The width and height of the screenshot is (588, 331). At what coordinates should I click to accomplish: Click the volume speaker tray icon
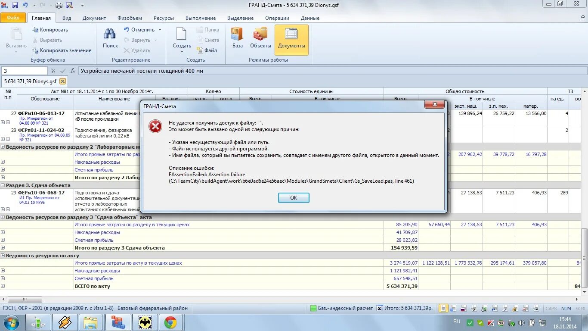[x=521, y=323]
